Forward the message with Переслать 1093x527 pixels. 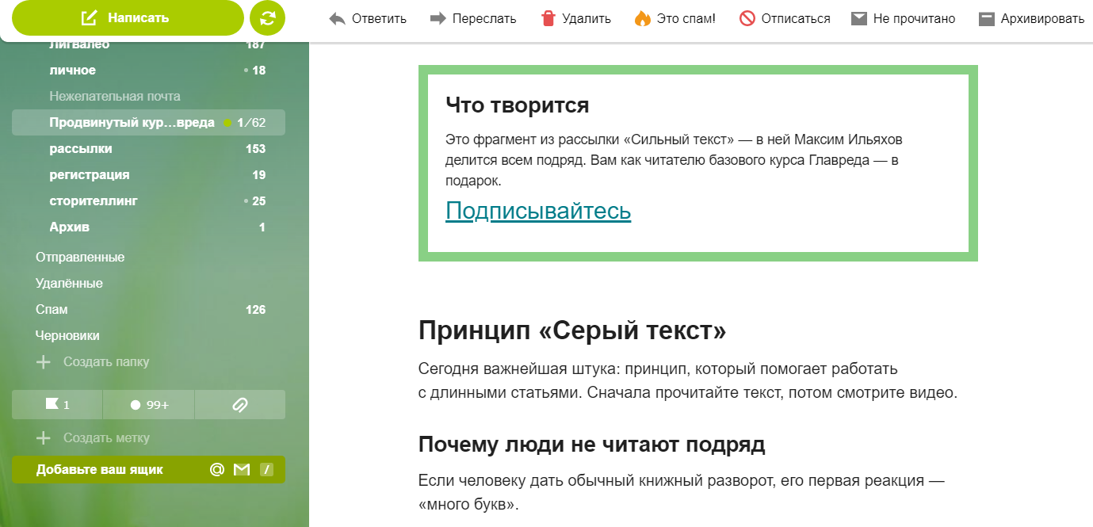coord(472,18)
